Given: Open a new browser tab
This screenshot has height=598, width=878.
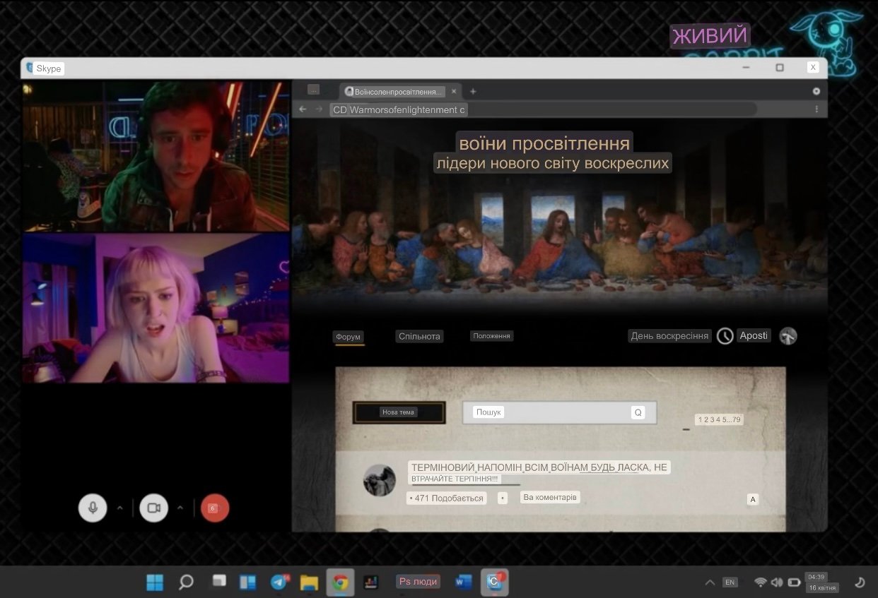Looking at the screenshot, I should click(x=473, y=91).
